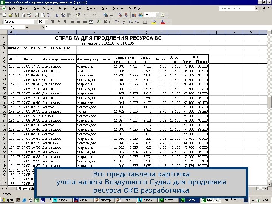
Task: Open the Файл menu
Action: (x=12, y=8)
